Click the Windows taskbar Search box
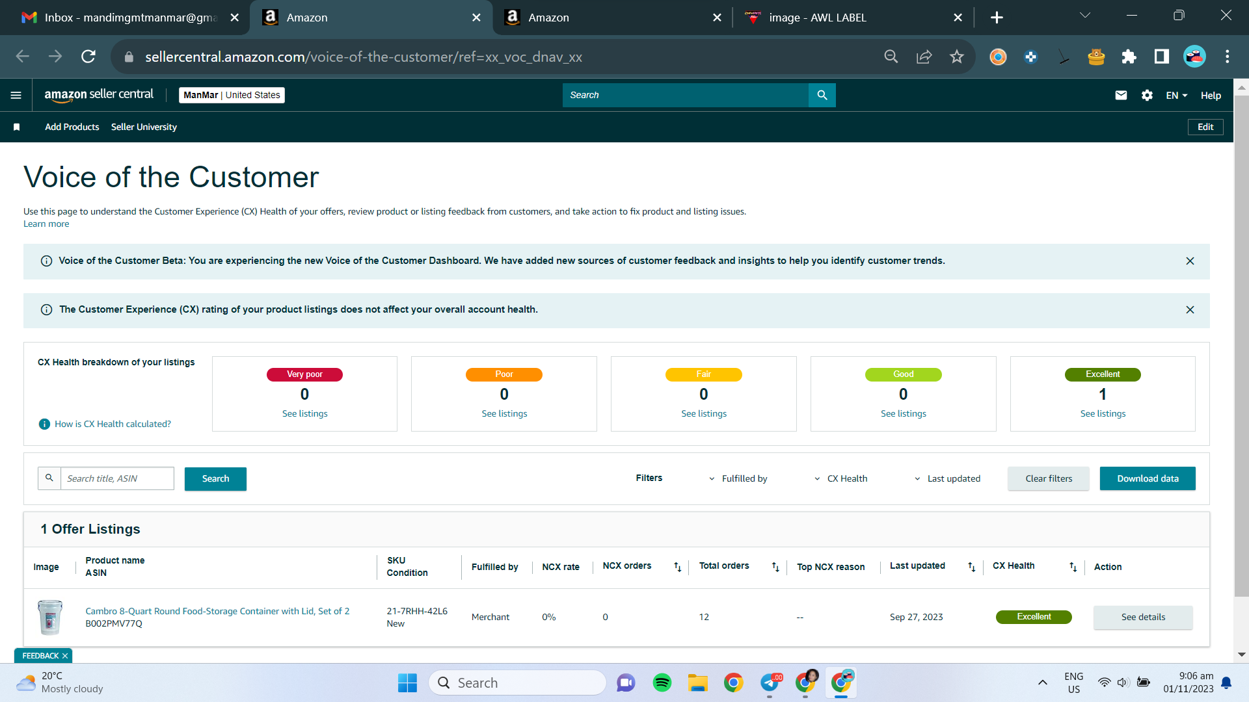This screenshot has width=1249, height=702. (517, 683)
